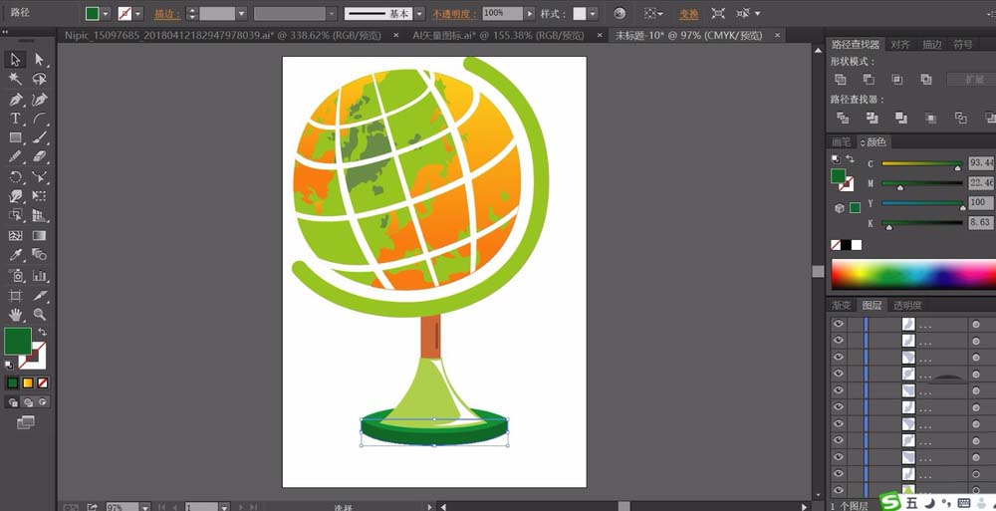The width and height of the screenshot is (996, 511).
Task: Select the Zoom magnifier tool
Action: point(40,315)
